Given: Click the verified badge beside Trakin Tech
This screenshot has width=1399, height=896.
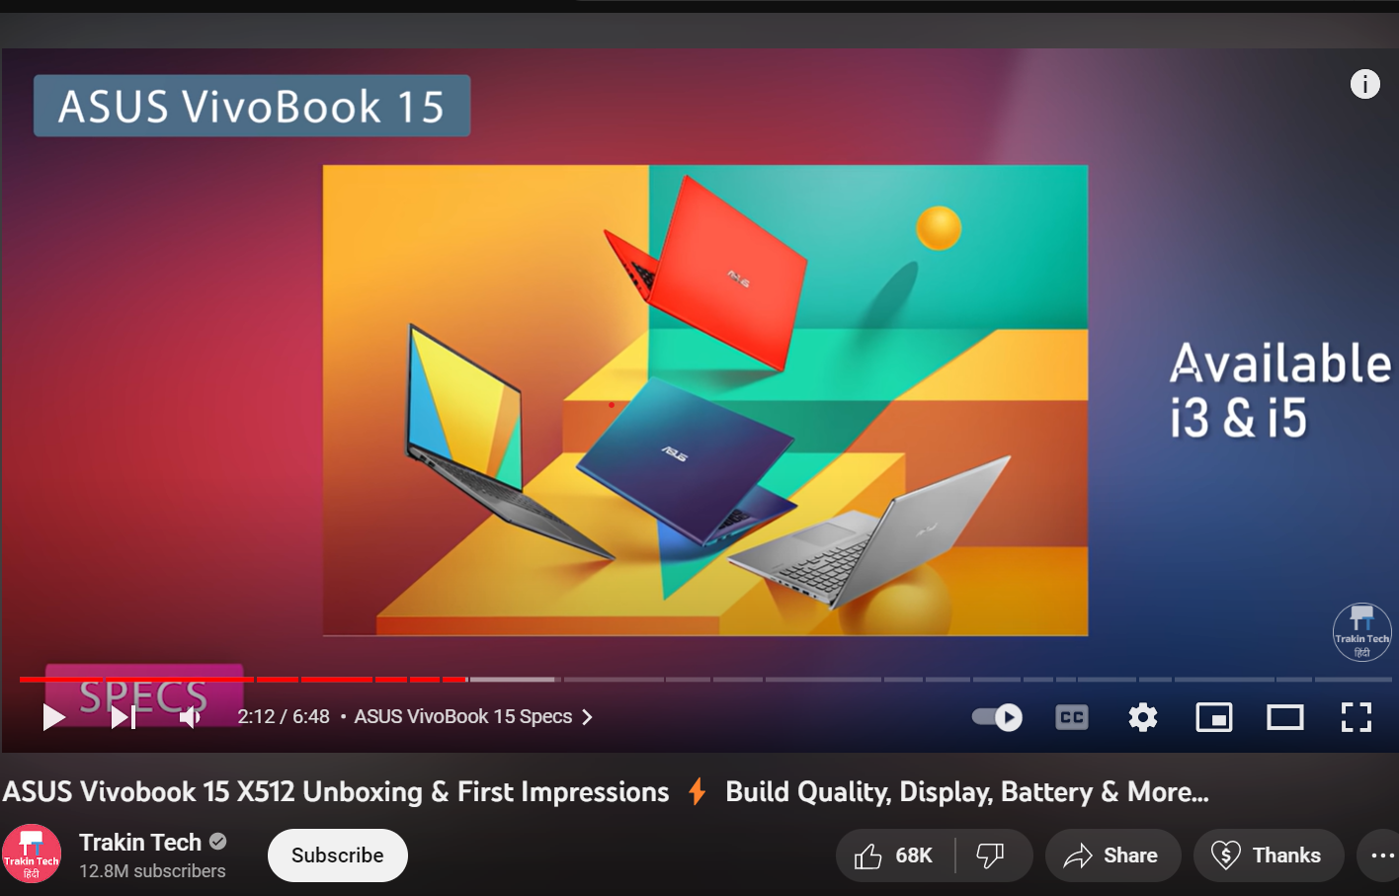Looking at the screenshot, I should click(x=218, y=842).
